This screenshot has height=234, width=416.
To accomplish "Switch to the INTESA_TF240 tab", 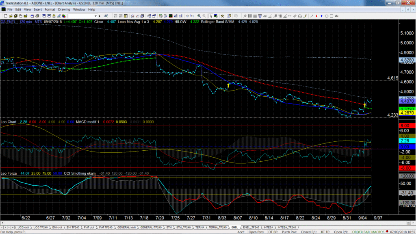I will pos(286,227).
